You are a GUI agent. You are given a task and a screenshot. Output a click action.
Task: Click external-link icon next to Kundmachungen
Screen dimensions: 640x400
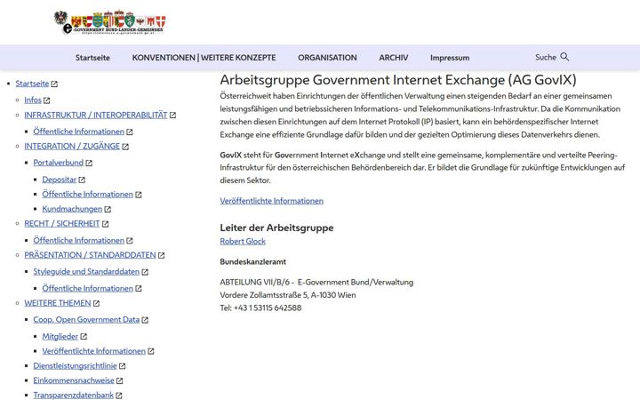[x=108, y=210]
